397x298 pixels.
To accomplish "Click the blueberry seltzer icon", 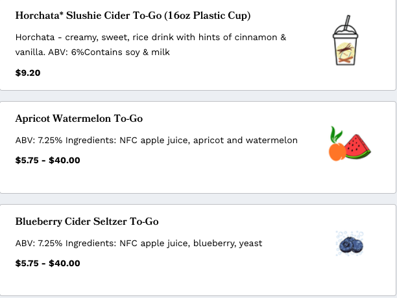I will coord(350,244).
